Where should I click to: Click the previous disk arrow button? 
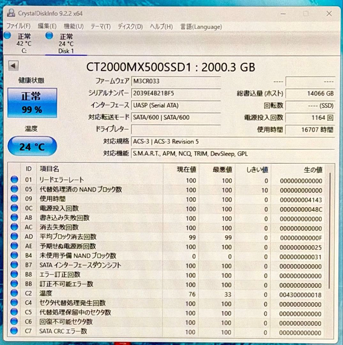pyautogui.click(x=13, y=65)
